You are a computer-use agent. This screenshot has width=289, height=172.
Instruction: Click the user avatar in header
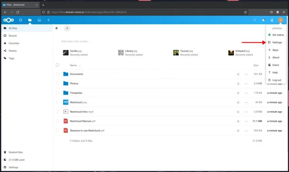click(281, 20)
